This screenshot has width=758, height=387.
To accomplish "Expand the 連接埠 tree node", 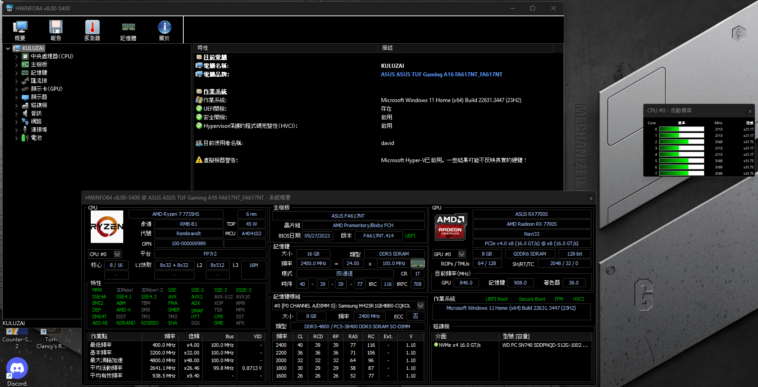I will pyautogui.click(x=17, y=130).
